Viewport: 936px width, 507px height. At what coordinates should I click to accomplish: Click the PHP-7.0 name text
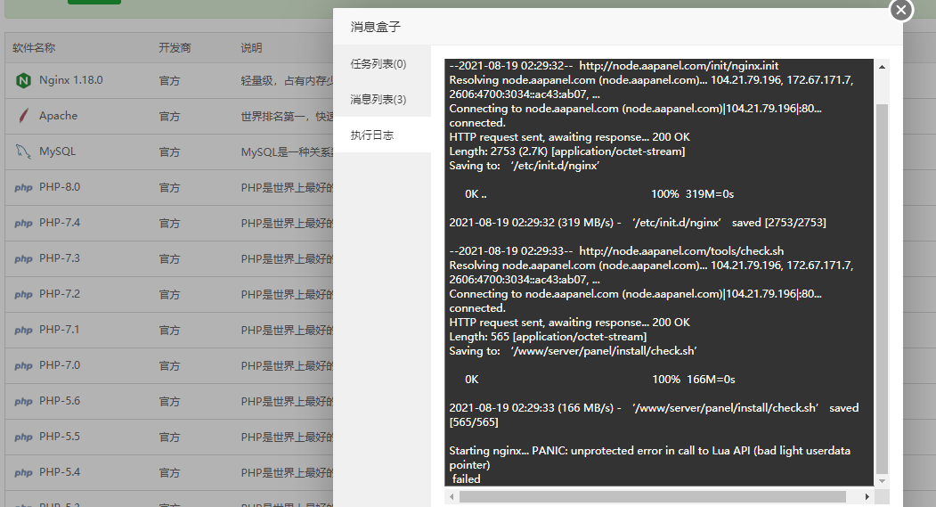tap(60, 364)
